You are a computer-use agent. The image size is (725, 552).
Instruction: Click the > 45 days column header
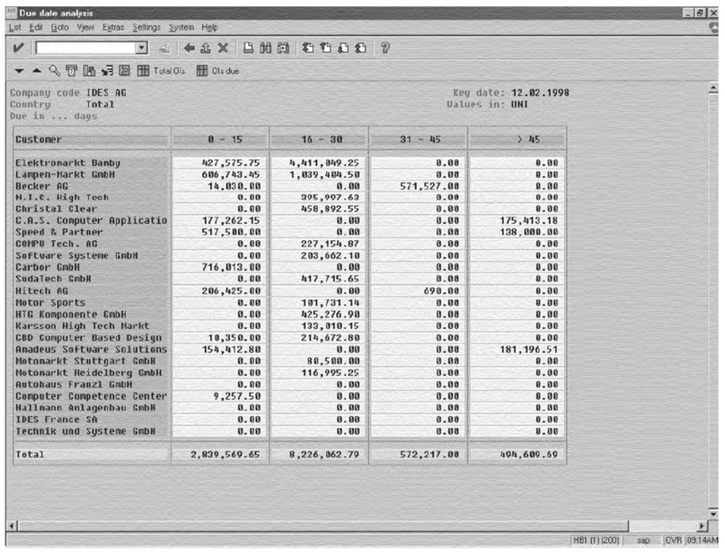tap(517, 140)
